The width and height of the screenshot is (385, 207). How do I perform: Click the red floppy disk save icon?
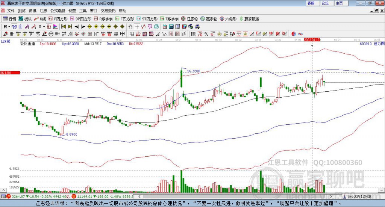point(184,27)
